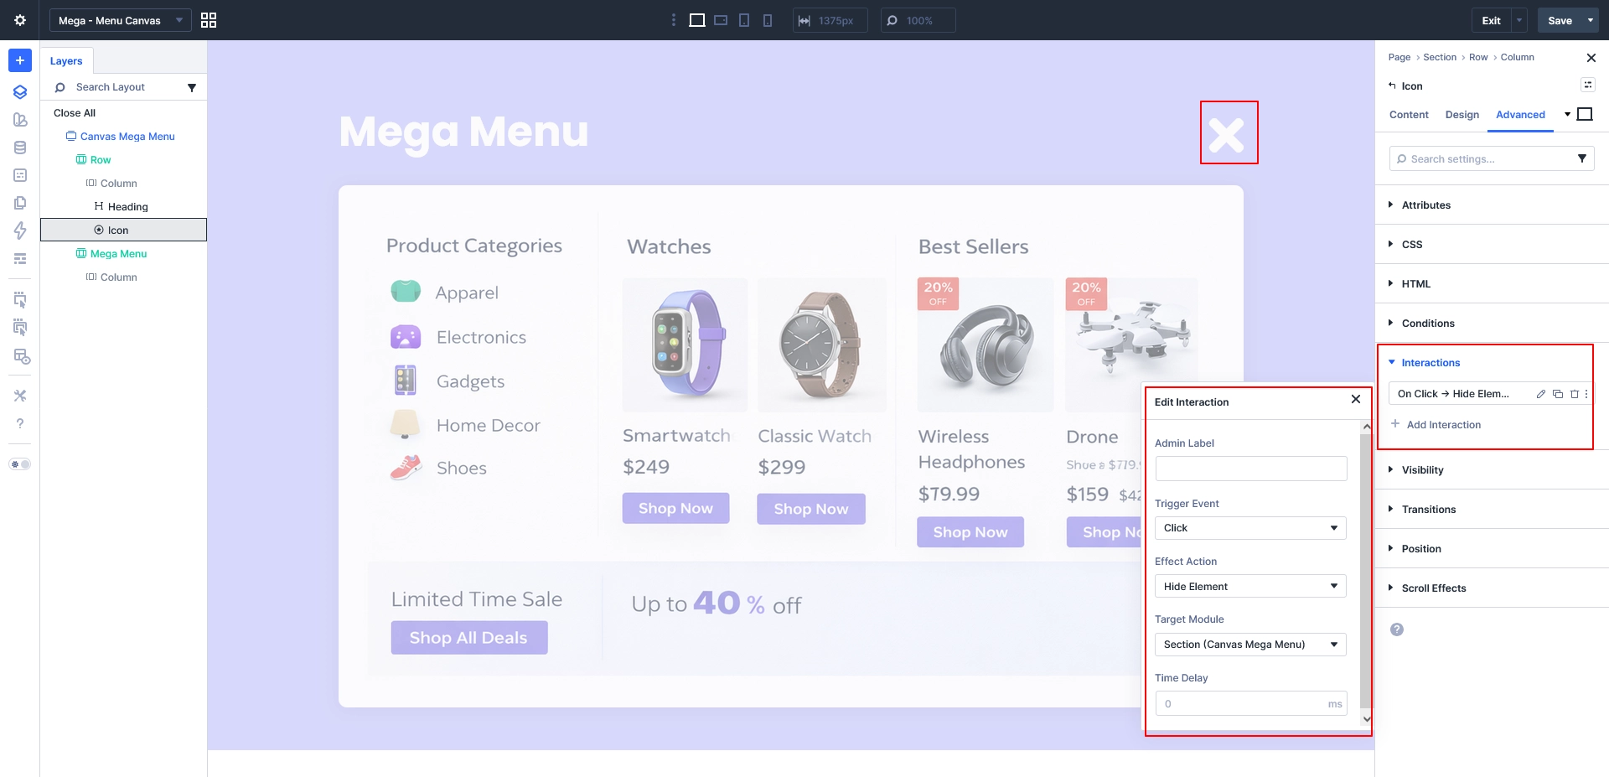Toggle the light/dark mode switch in sidebar
Image resolution: width=1609 pixels, height=777 pixels.
click(20, 464)
